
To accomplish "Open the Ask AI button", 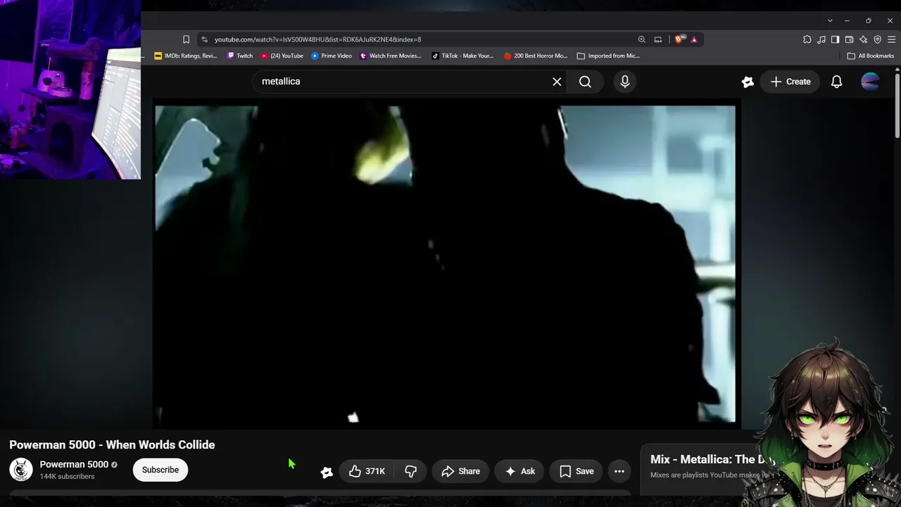I will [519, 471].
